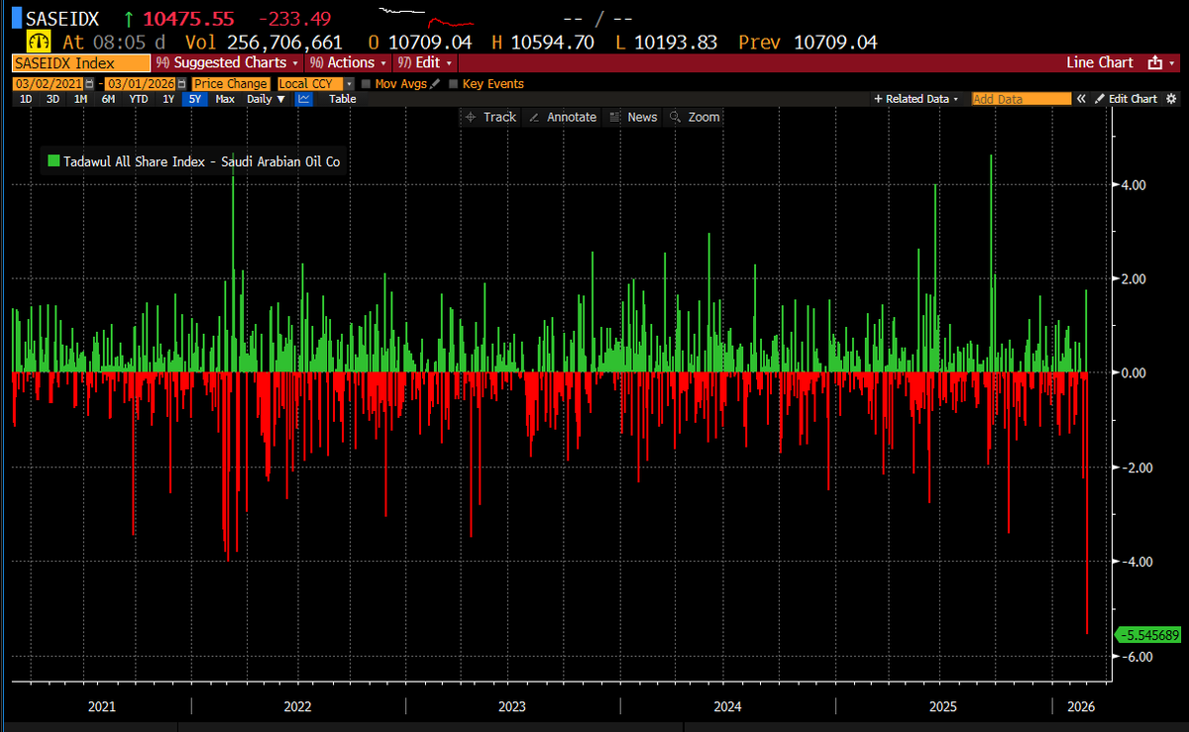Click the green legend color swatch

coord(53,161)
